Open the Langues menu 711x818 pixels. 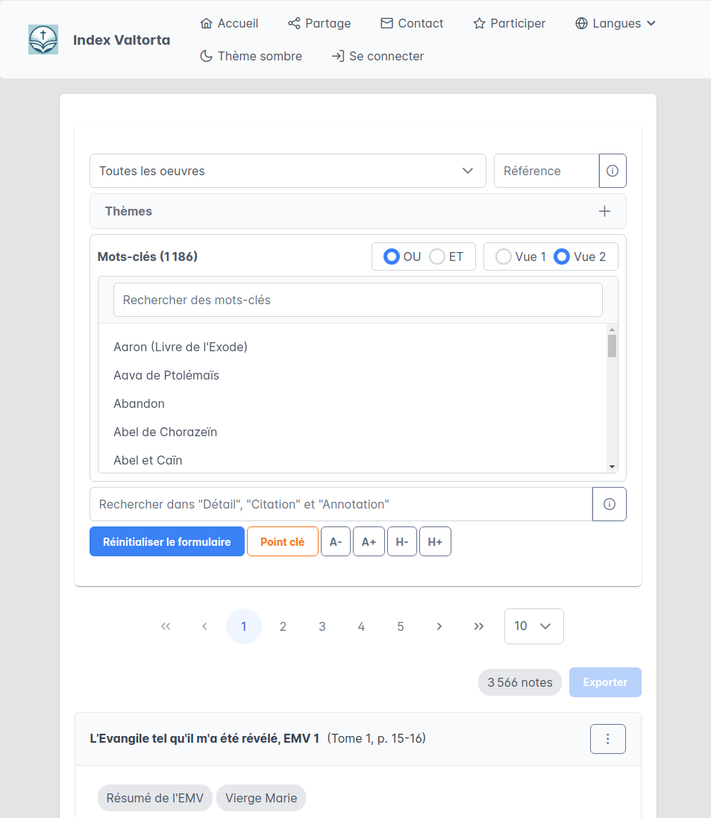coord(616,23)
